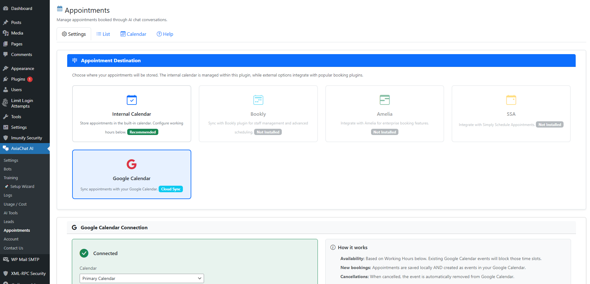Switch to the List tab

click(x=103, y=34)
